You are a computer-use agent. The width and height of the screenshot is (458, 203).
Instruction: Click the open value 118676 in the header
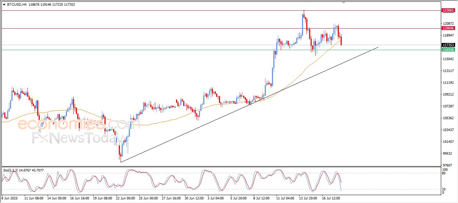[34, 5]
